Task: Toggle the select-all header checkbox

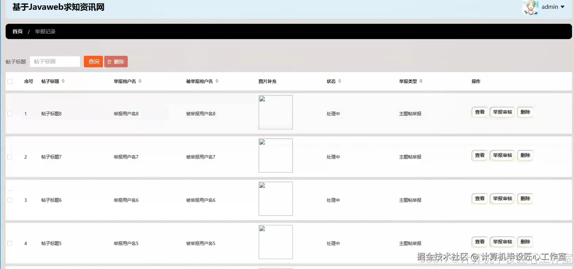Action: click(x=10, y=81)
